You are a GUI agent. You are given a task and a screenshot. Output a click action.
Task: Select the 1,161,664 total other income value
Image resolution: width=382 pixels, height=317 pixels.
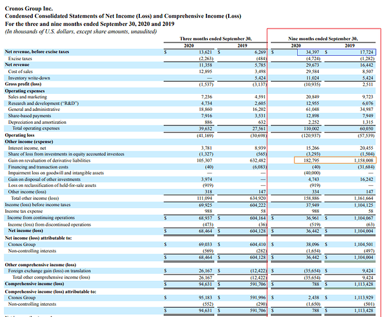point(364,198)
